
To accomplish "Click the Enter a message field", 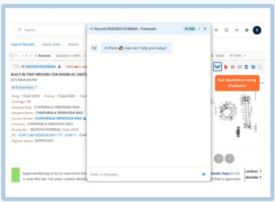I will (144, 174).
